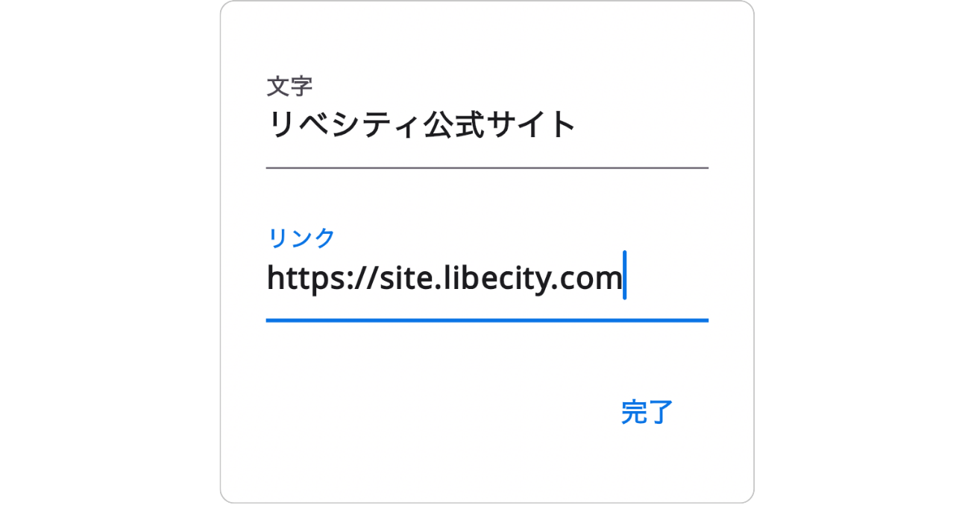Screen dimensions: 971x505
Task: Focus the リンク URL field
Action: (487, 279)
